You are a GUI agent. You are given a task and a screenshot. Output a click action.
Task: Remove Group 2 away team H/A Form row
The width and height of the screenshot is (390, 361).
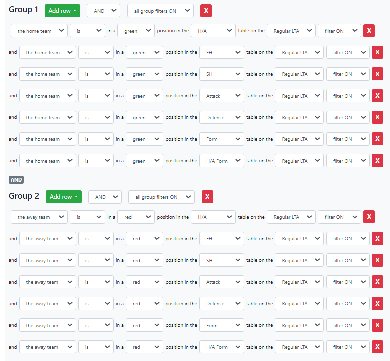point(377,347)
